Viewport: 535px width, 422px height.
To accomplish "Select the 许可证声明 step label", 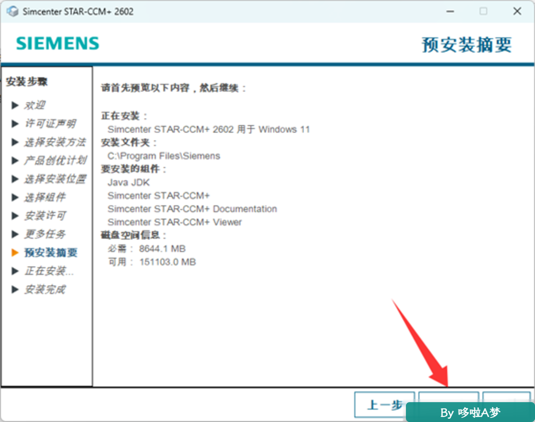I will coord(50,124).
